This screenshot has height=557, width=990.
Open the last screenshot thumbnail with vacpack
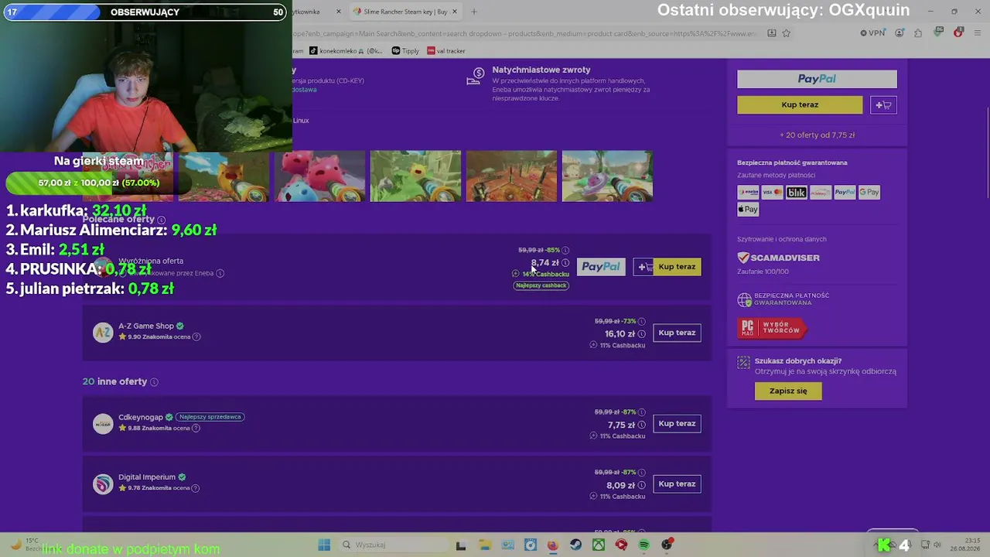tap(607, 176)
